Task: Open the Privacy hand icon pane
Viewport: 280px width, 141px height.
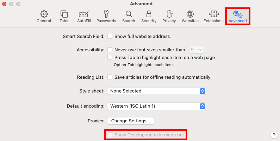Action: coord(169,17)
